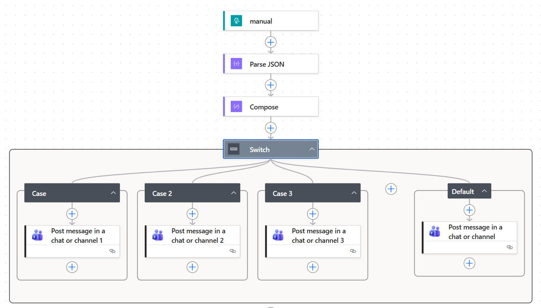The width and height of the screenshot is (541, 308).
Task: Click Teams icon in Default branch action
Action: 435,232
